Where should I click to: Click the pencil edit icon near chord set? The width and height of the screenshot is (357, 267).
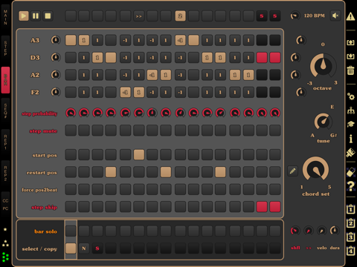click(x=292, y=171)
